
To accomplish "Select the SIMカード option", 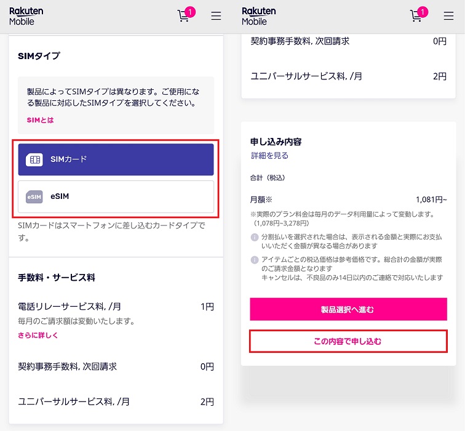I will 116,159.
